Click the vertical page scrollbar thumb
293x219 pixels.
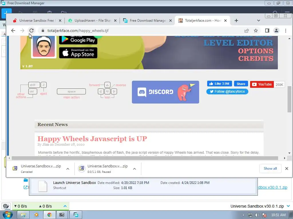pos(289,99)
